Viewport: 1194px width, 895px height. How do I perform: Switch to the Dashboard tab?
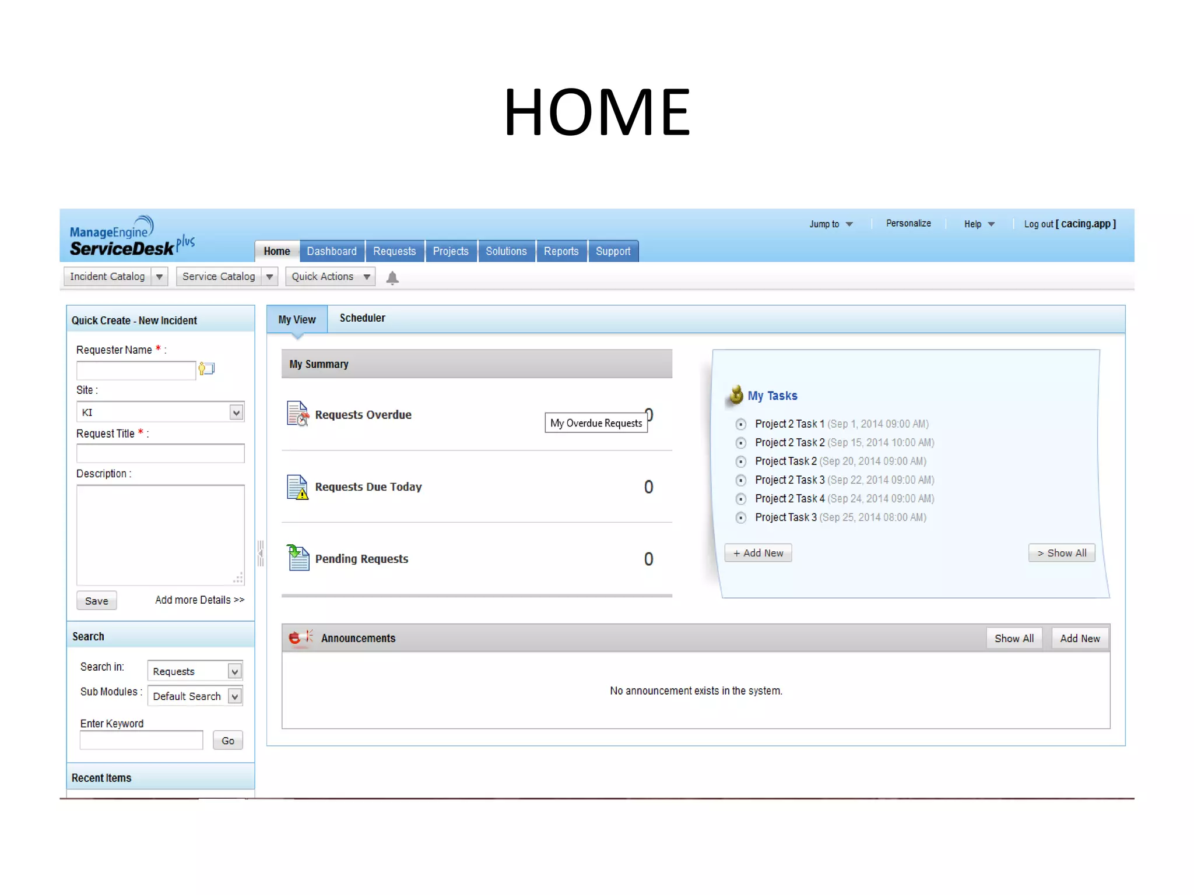(331, 251)
